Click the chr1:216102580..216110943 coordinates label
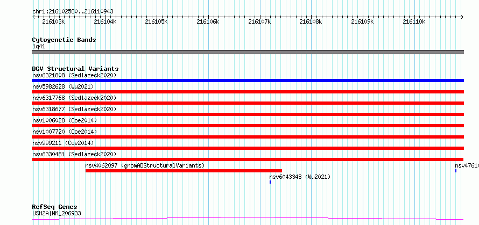479x225 pixels. click(x=73, y=11)
